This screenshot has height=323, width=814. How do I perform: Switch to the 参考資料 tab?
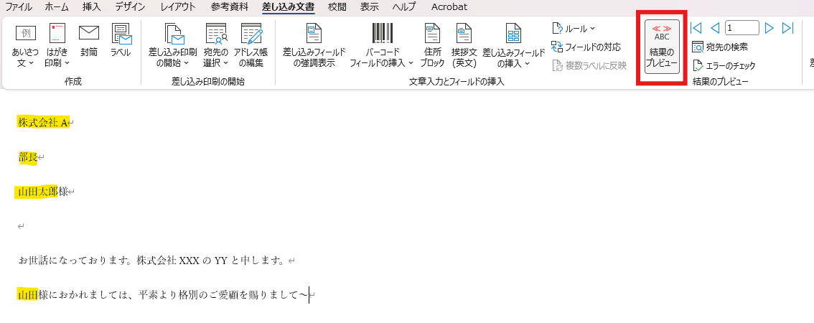click(x=230, y=7)
